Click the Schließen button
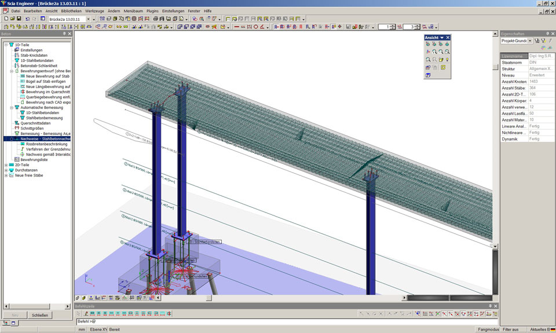 (40, 315)
